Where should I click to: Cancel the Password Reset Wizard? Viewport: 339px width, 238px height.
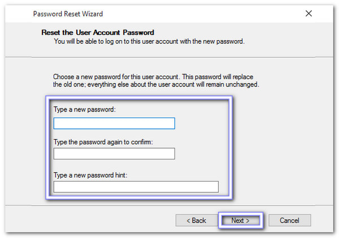(290, 220)
